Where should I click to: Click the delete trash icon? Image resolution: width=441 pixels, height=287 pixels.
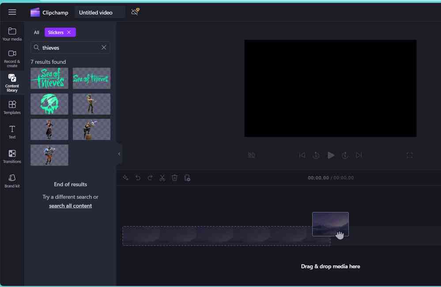pyautogui.click(x=175, y=177)
